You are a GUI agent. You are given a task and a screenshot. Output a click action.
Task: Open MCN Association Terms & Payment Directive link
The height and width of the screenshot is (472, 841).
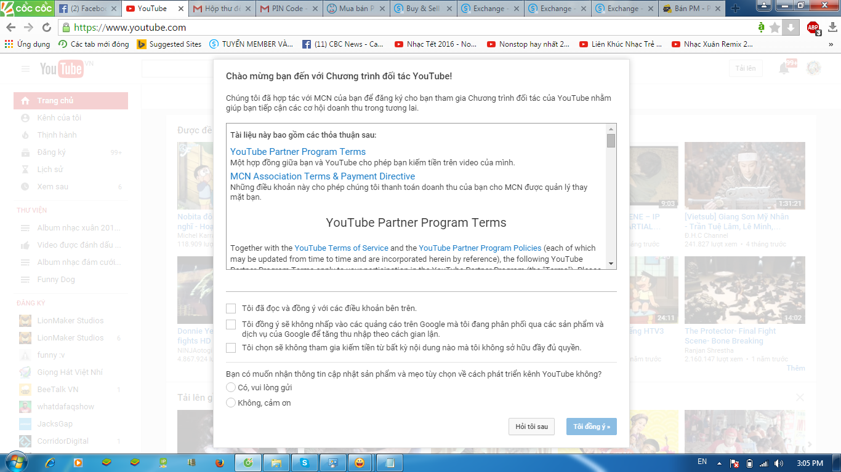323,176
